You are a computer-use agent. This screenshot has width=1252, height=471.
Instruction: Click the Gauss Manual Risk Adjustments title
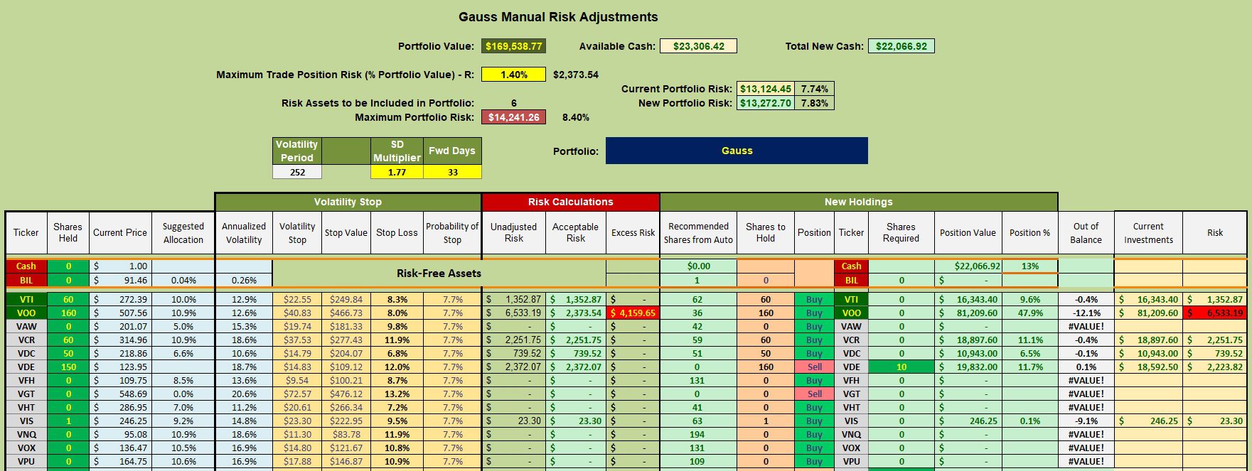coord(558,17)
